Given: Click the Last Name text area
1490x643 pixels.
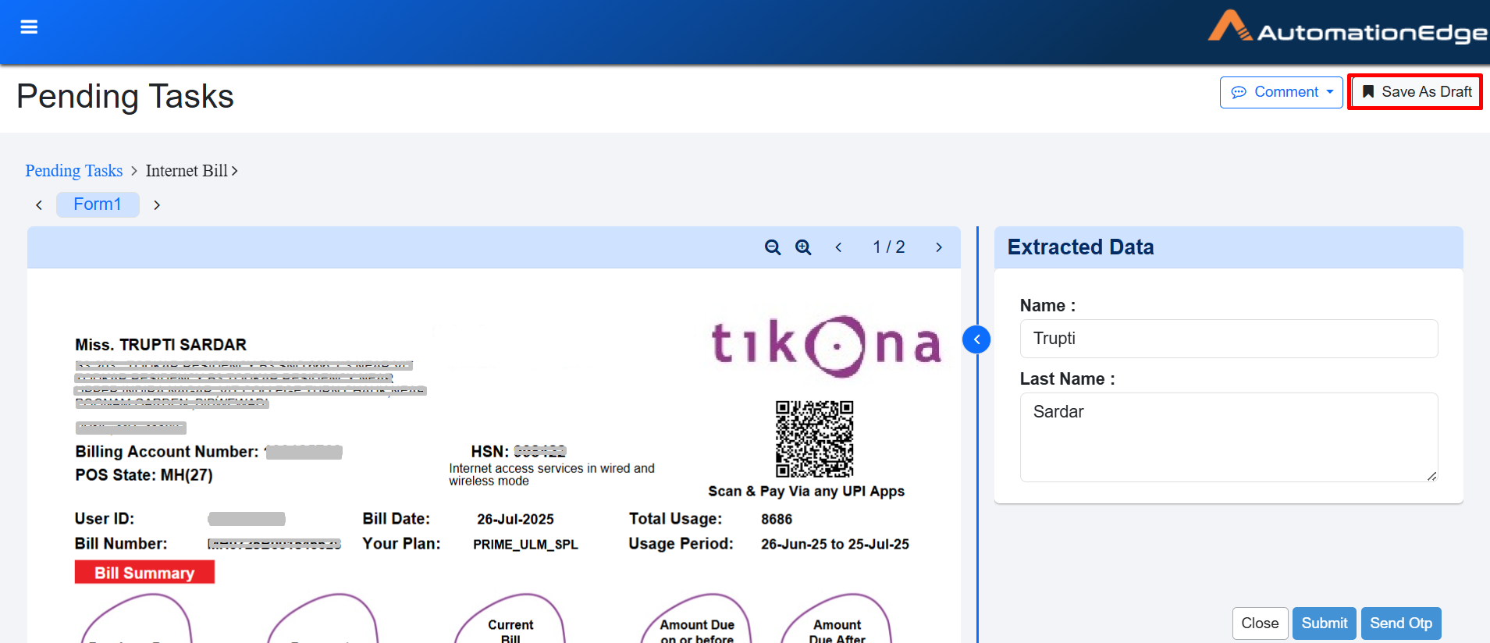Looking at the screenshot, I should [x=1229, y=437].
